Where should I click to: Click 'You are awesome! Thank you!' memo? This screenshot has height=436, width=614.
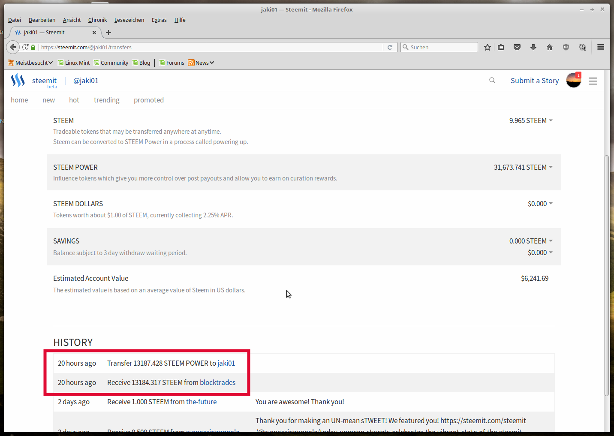(x=300, y=402)
